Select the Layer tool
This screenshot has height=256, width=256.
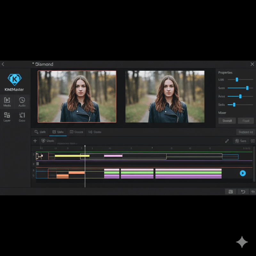coord(7,117)
